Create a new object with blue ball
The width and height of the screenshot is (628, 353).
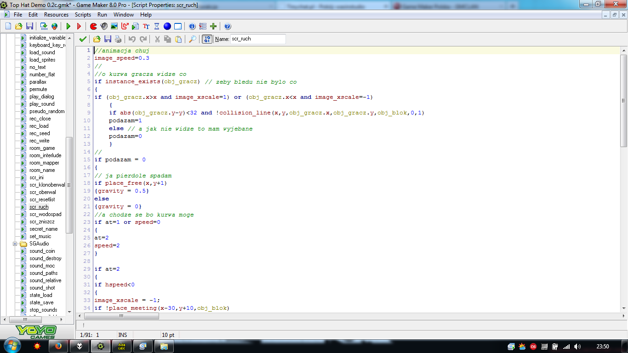[x=167, y=27]
